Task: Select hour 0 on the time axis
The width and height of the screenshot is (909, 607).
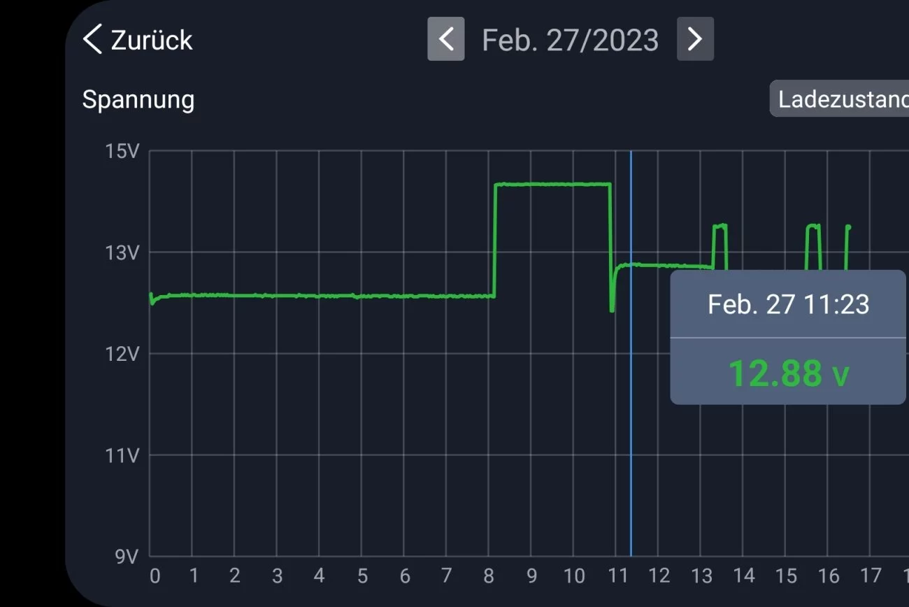Action: coord(155,576)
